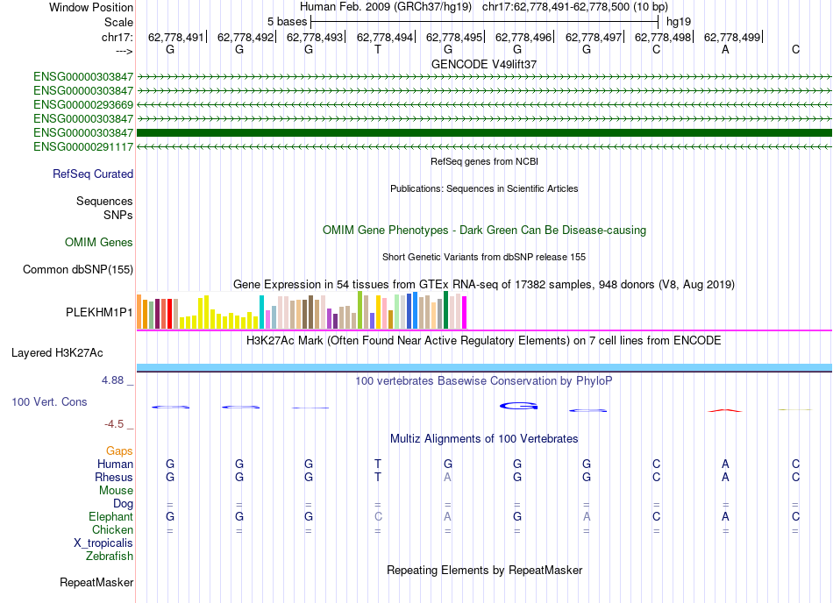This screenshot has height=603, width=833.
Task: Click the Rhesus species label
Action: coord(114,477)
